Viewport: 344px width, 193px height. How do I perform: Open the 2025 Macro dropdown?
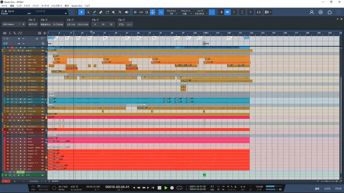11,24
